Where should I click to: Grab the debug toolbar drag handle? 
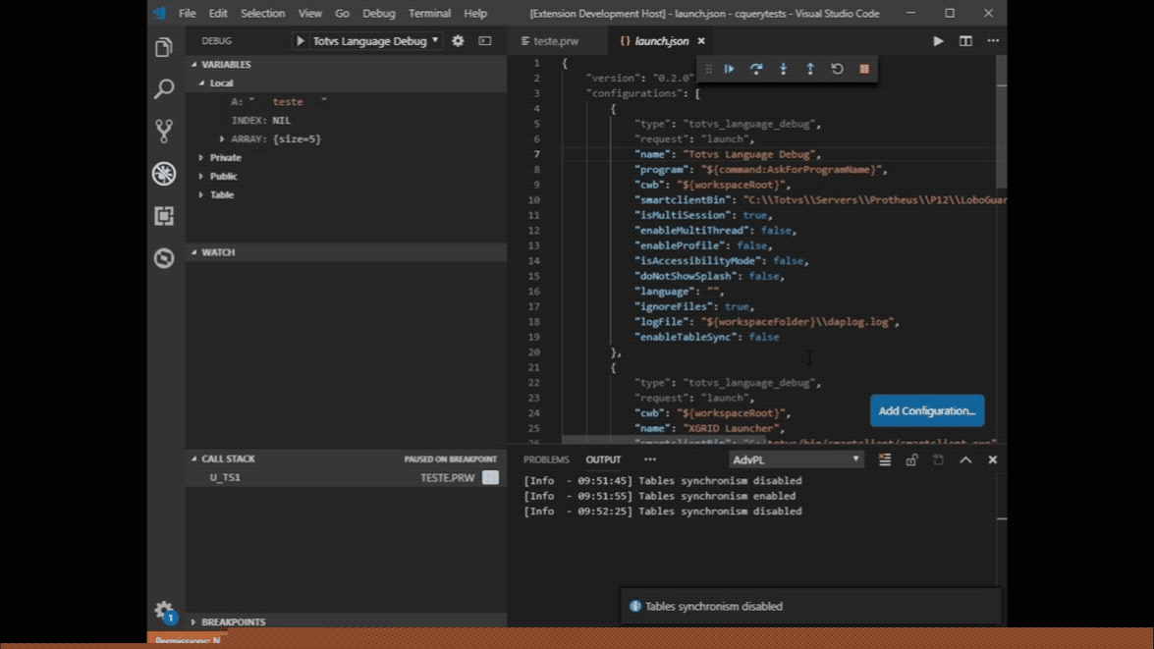click(x=709, y=69)
